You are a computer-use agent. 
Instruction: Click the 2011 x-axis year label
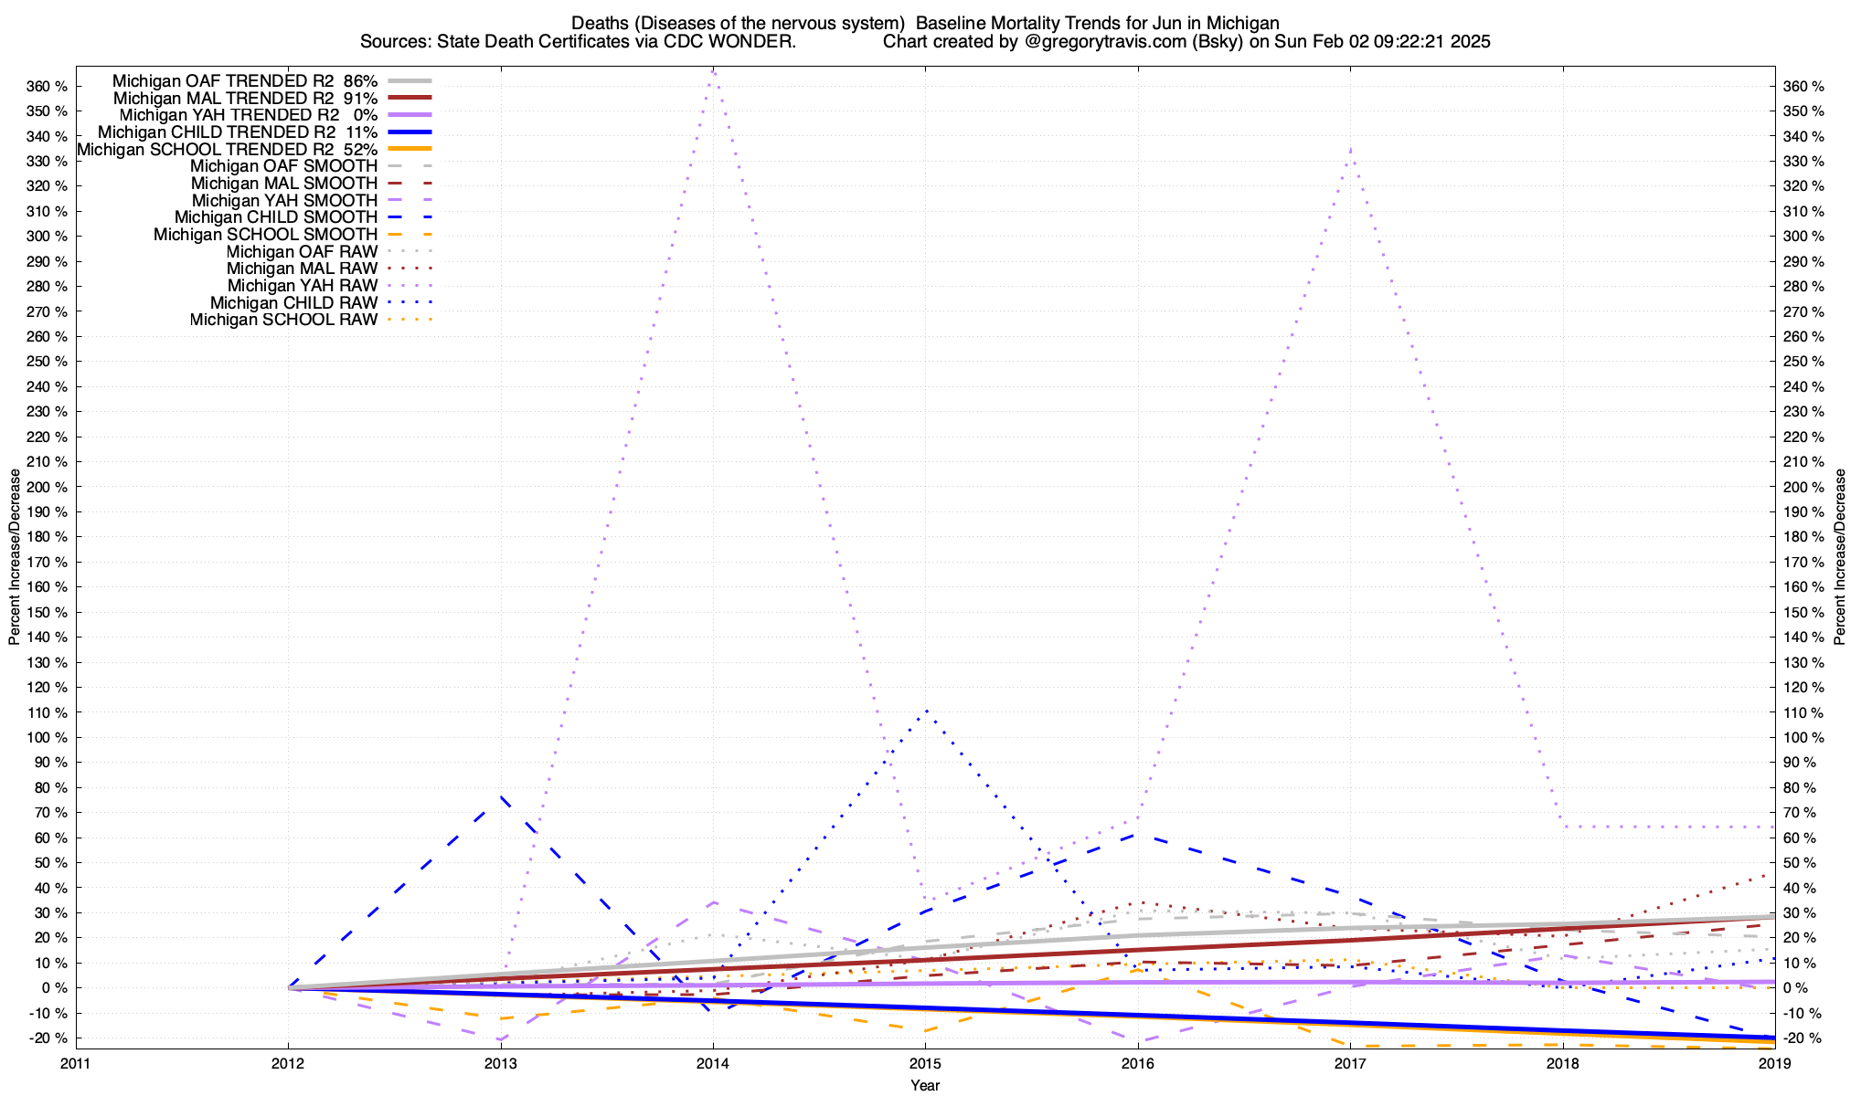coord(75,1063)
